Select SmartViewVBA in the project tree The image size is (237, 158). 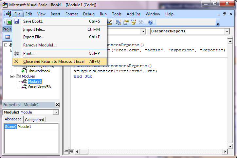[x=40, y=87]
